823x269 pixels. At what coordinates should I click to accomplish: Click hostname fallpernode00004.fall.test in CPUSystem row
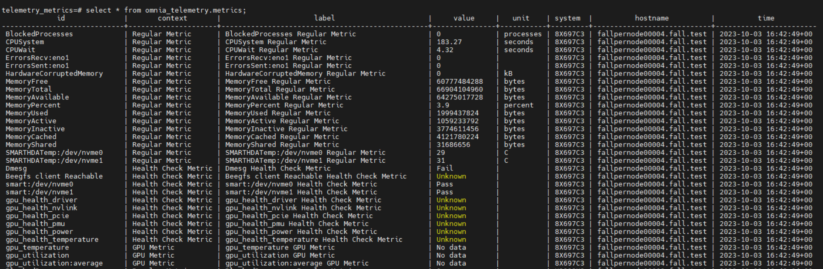(x=652, y=42)
